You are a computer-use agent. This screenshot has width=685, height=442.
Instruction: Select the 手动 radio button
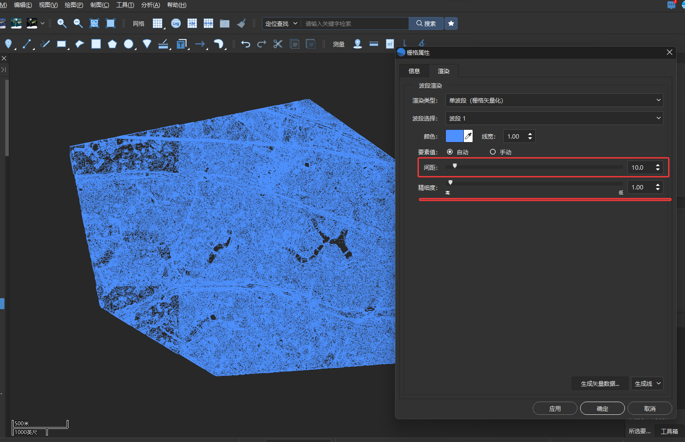click(x=493, y=152)
